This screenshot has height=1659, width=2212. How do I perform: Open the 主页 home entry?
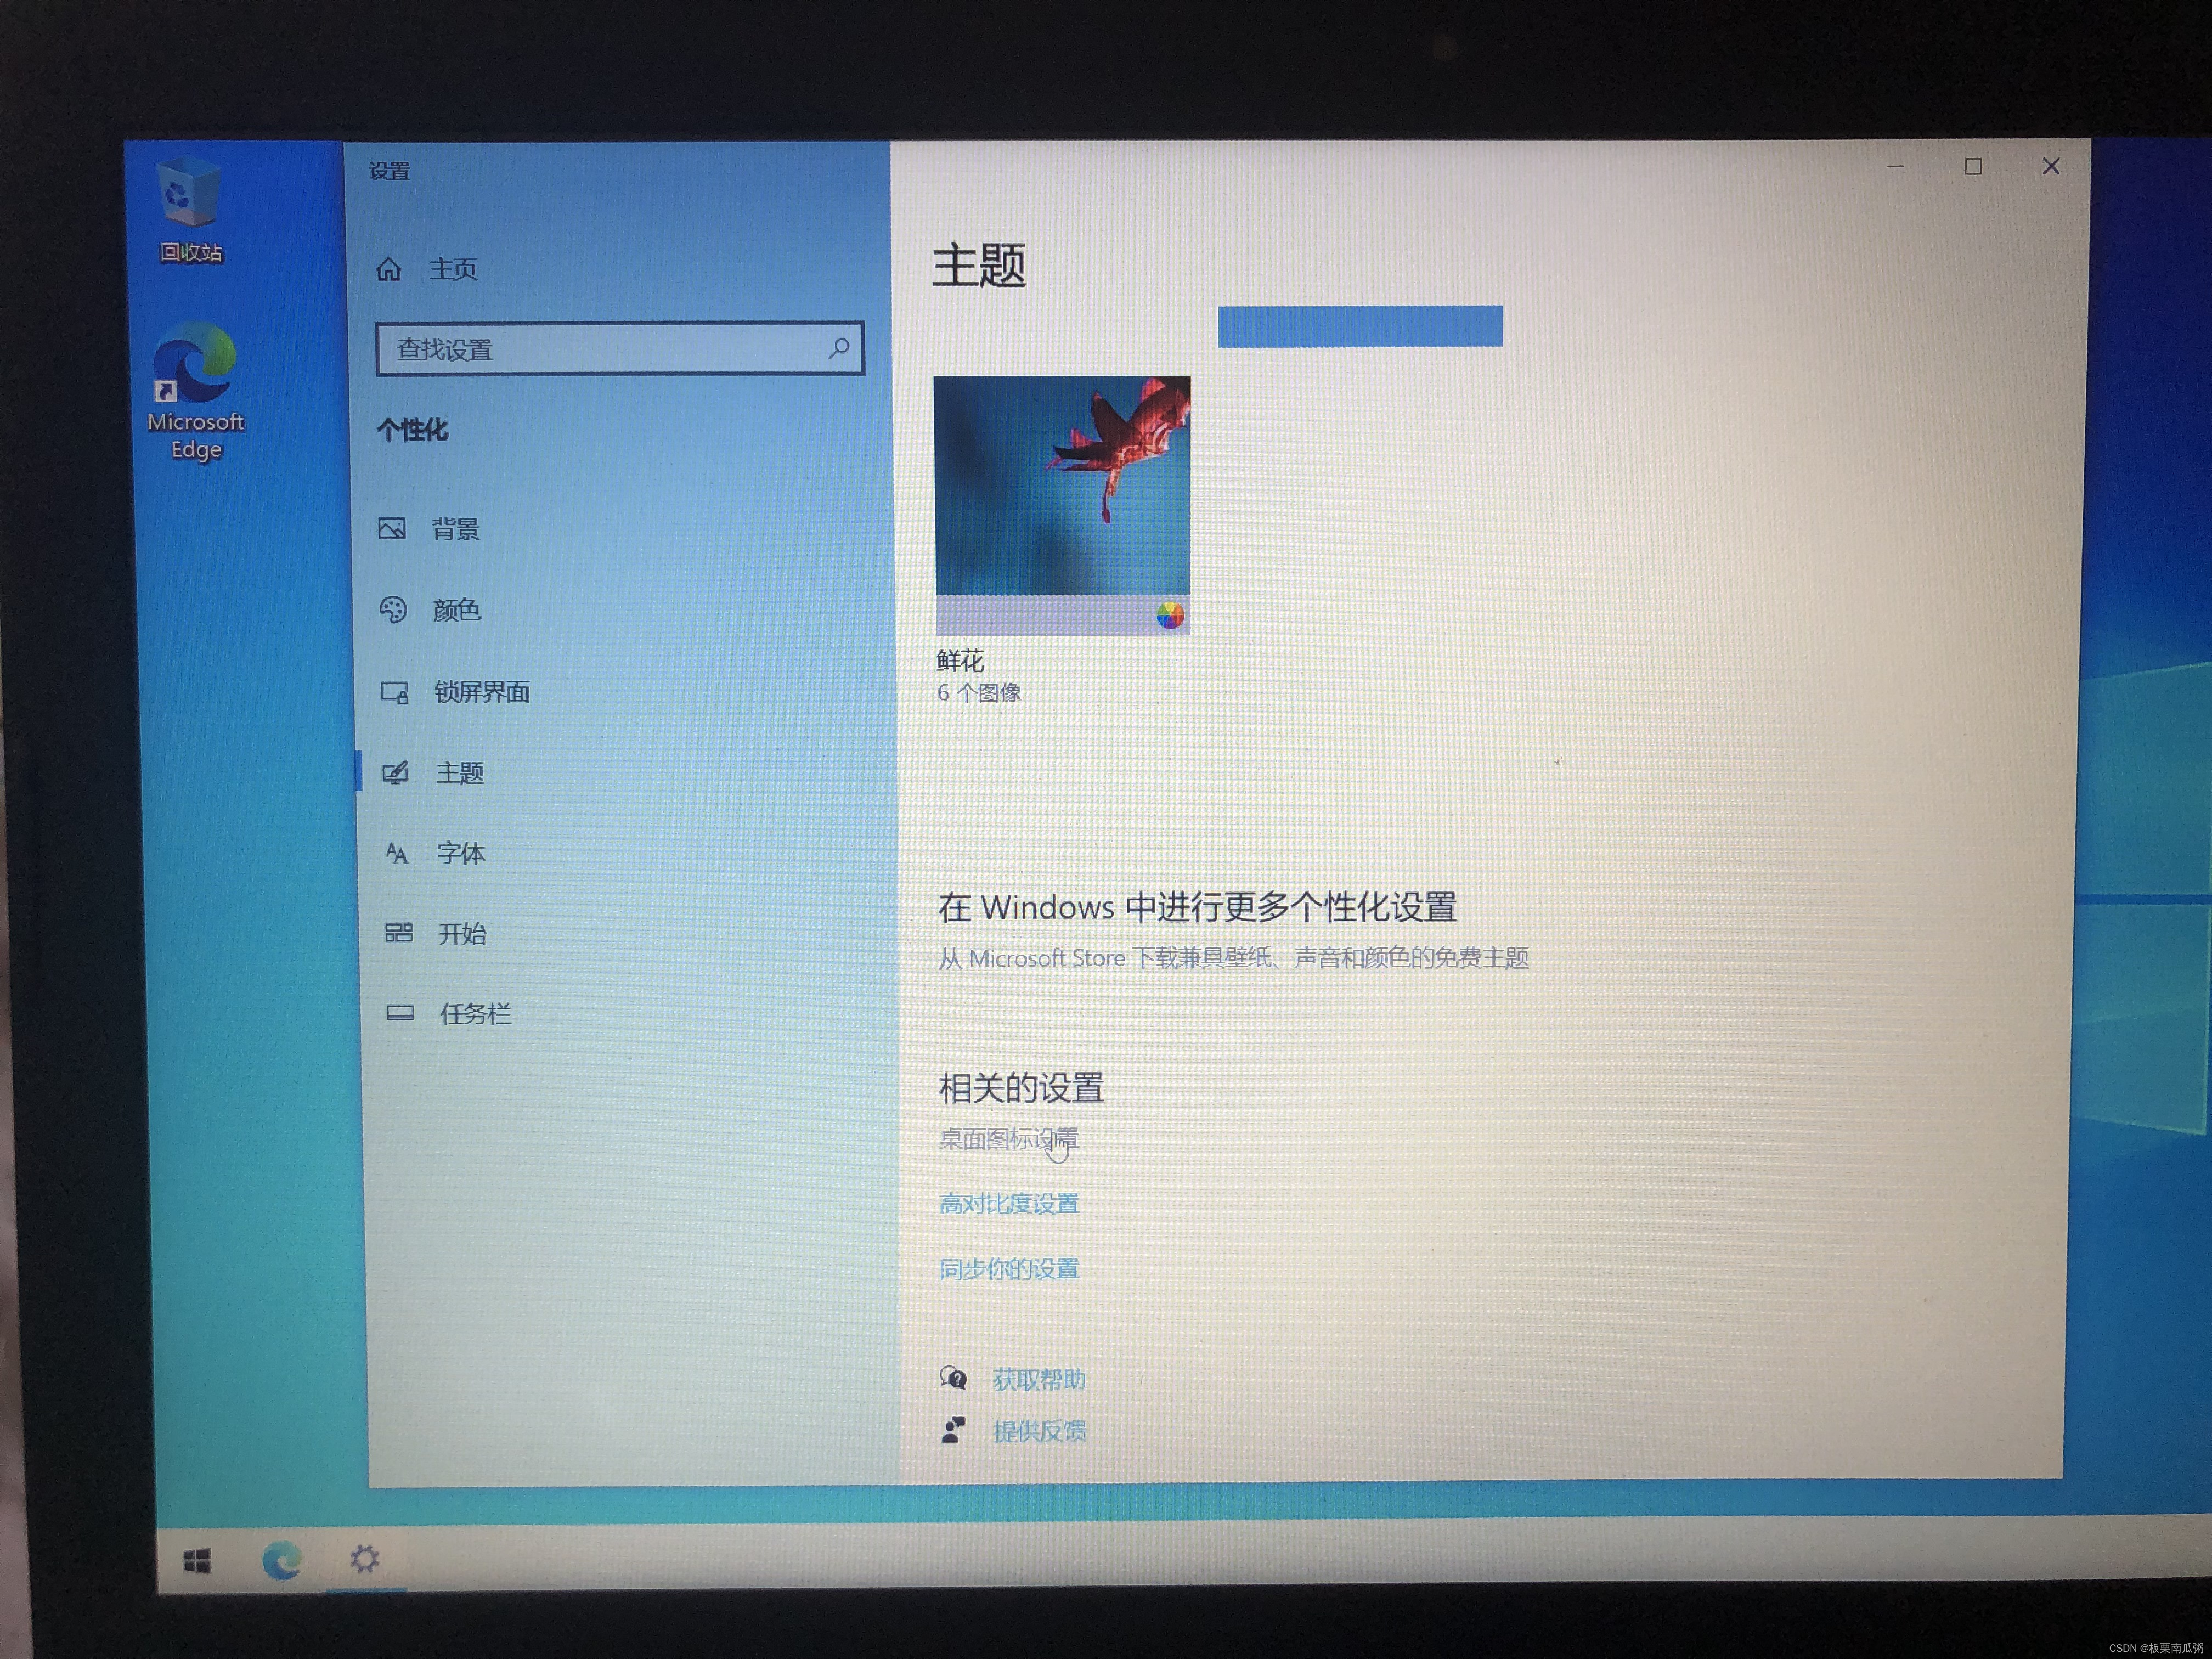pos(452,269)
